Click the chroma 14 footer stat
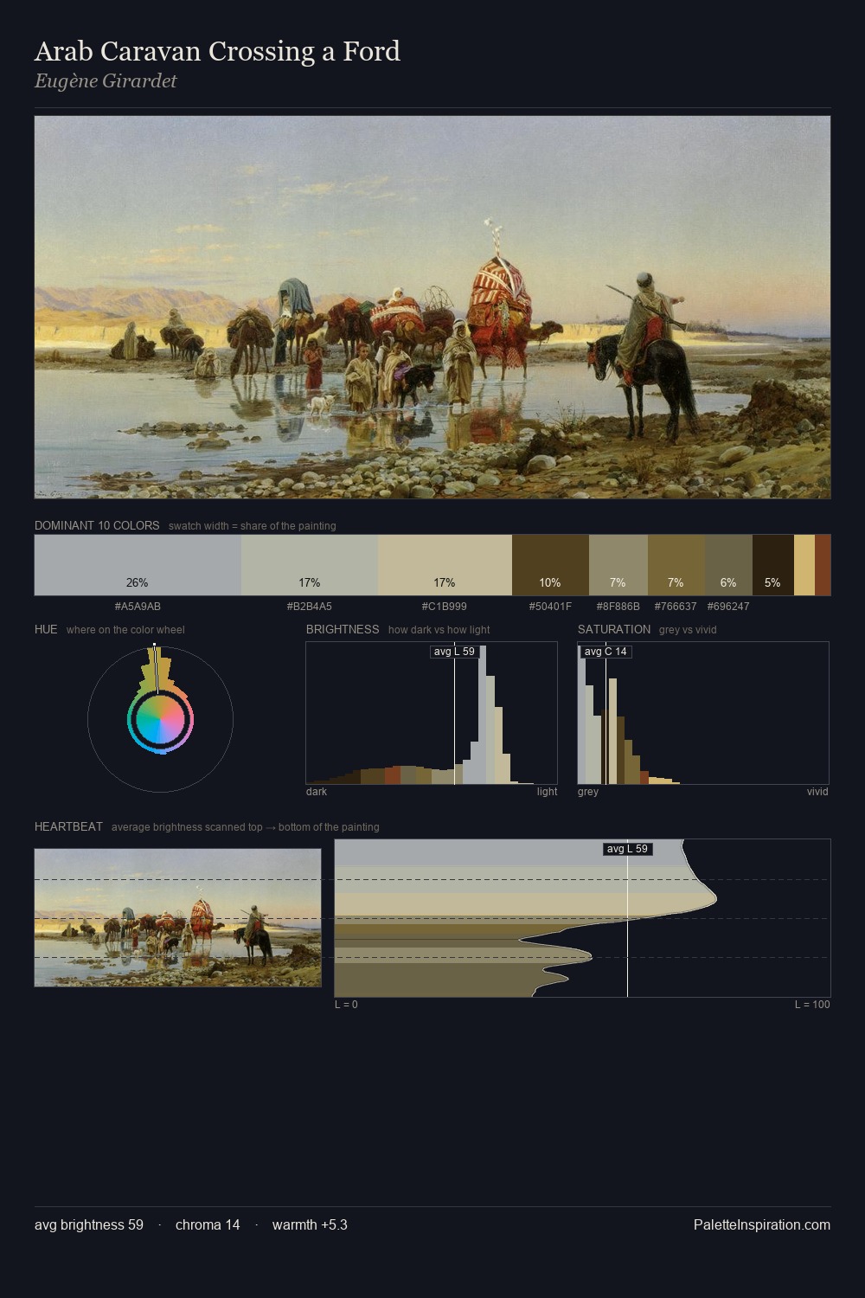 click(208, 1224)
